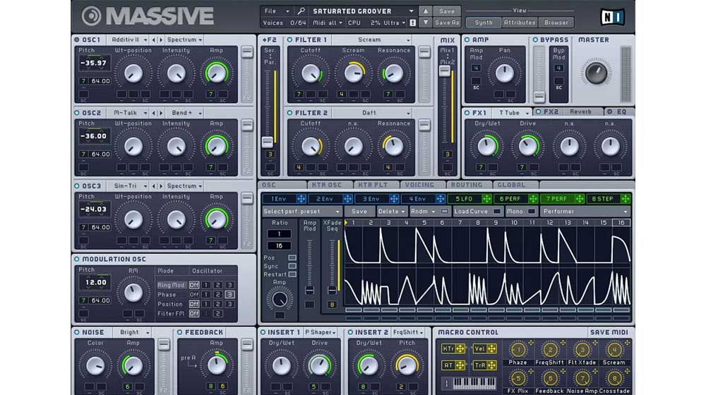
Task: Open the FX2 Reverb tab
Action: pyautogui.click(x=568, y=111)
